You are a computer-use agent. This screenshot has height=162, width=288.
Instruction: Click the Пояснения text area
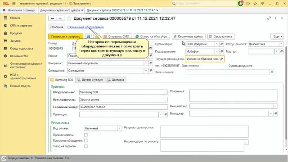pyautogui.click(x=234, y=95)
